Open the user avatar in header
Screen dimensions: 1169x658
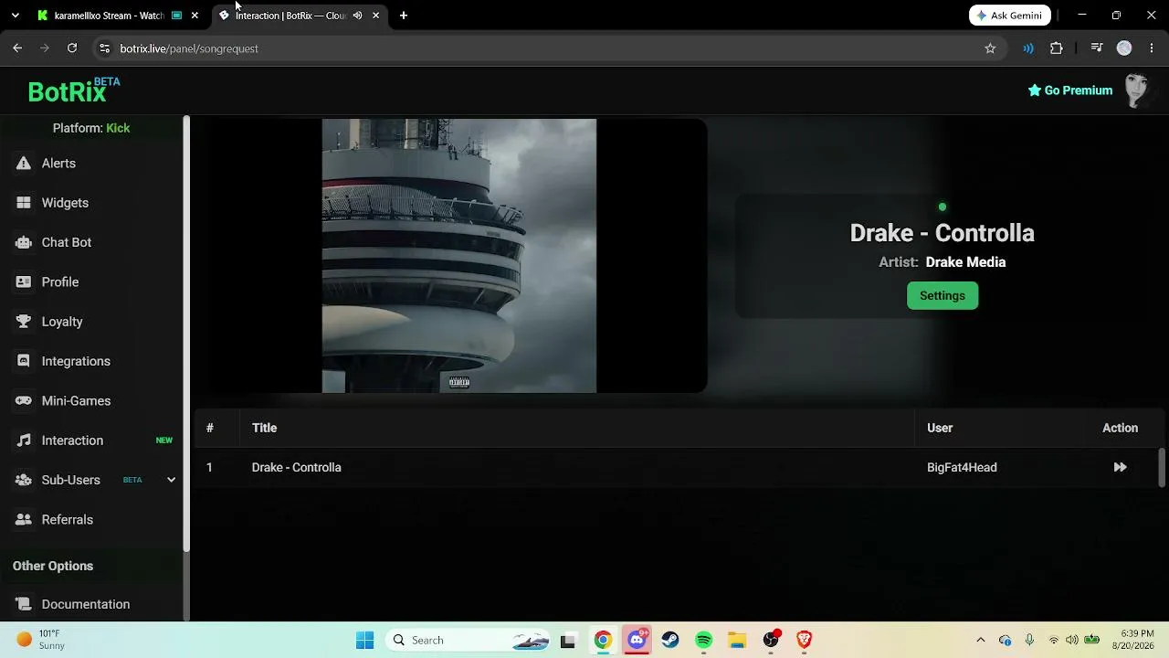coord(1137,90)
